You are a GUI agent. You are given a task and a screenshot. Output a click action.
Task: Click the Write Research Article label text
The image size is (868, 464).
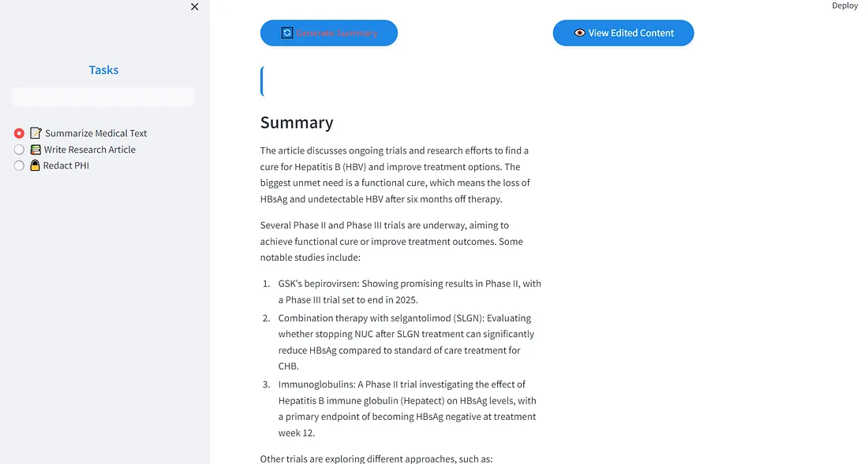point(90,150)
